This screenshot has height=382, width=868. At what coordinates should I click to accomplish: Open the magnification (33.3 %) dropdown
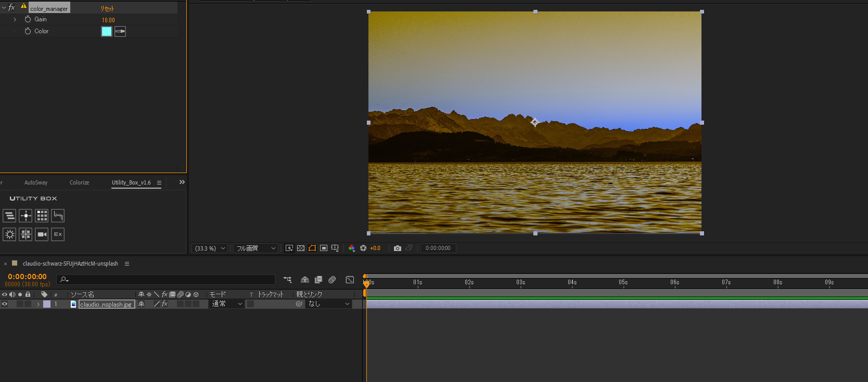[x=210, y=248]
